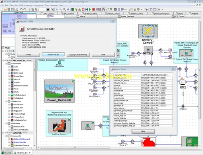Click the Print toolbar icon
This screenshot has height=155, width=203.
[x=17, y=9]
